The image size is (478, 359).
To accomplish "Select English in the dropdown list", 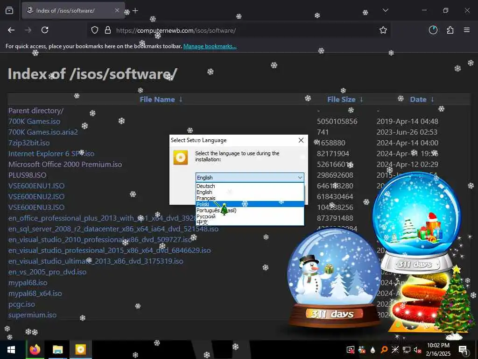I will click(x=250, y=192).
